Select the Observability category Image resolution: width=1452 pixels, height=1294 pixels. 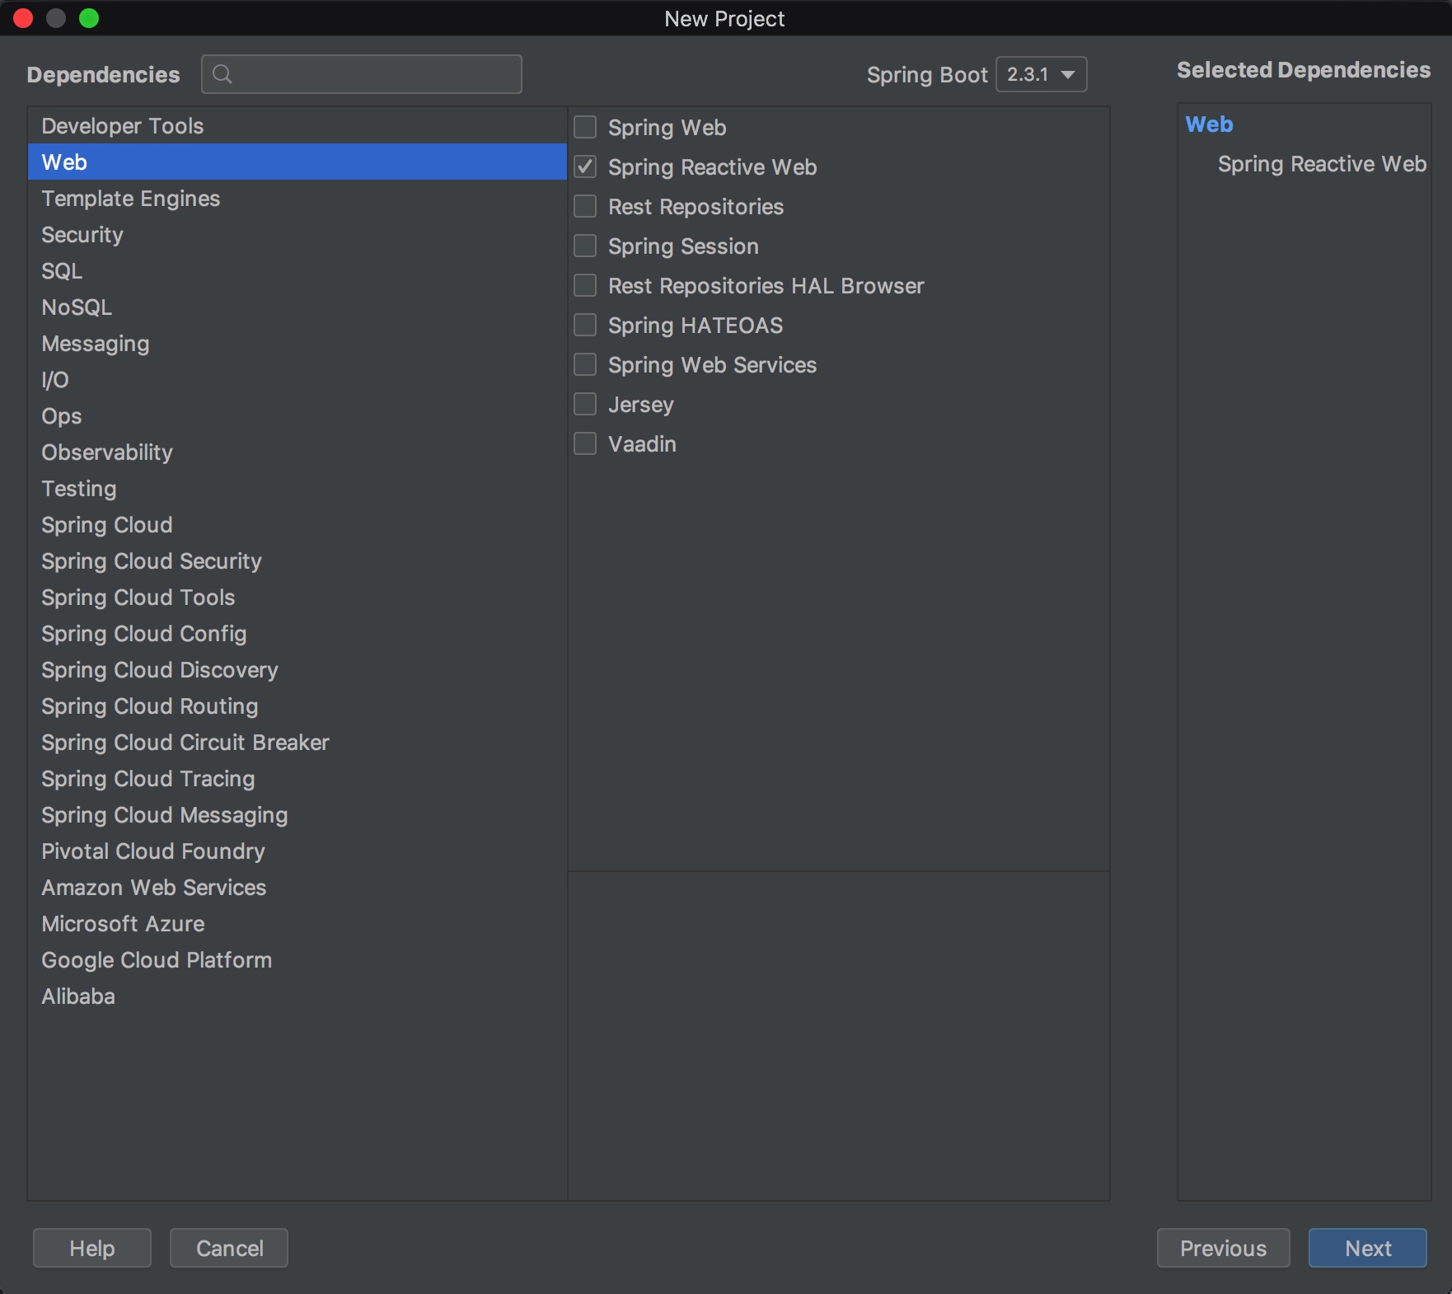point(297,452)
